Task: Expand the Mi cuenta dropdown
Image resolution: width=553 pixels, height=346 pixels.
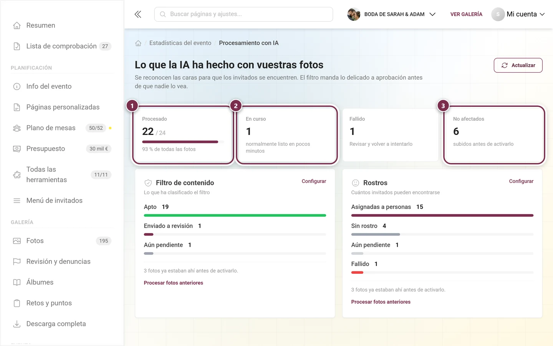Action: click(518, 14)
